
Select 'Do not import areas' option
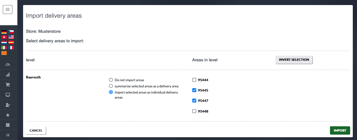(x=111, y=80)
